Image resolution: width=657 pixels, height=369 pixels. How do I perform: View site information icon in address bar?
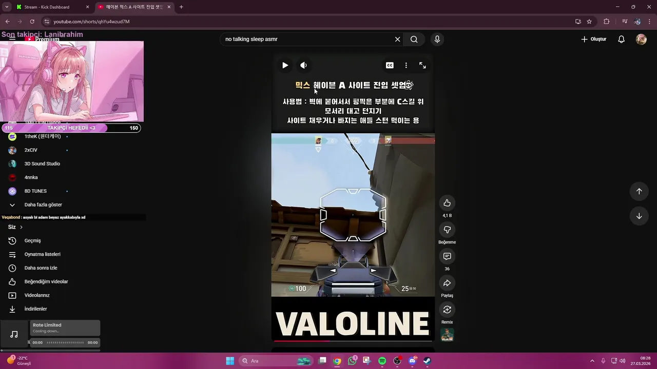point(47,22)
